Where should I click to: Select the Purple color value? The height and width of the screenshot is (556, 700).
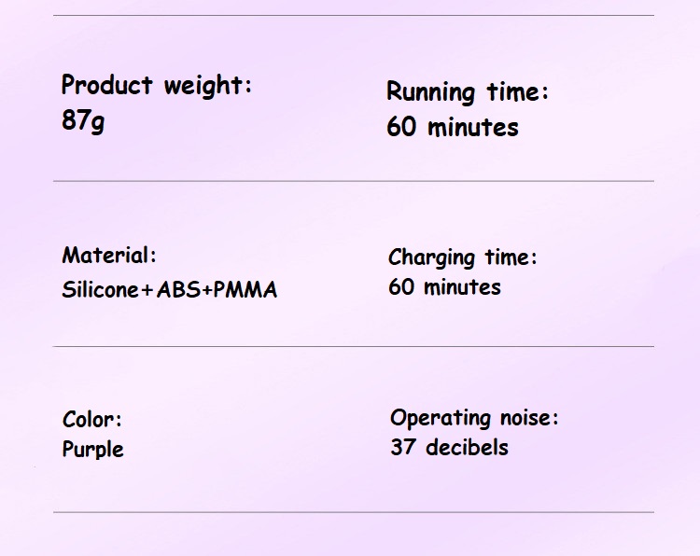[x=92, y=449]
